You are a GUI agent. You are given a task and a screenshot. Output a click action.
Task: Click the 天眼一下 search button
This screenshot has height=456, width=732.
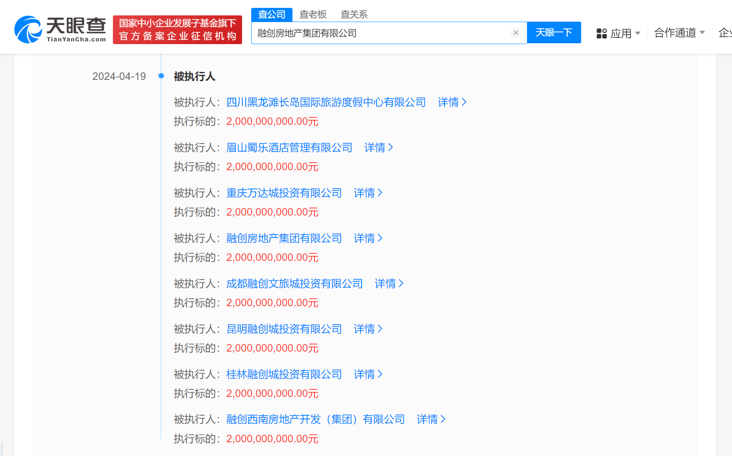[554, 32]
